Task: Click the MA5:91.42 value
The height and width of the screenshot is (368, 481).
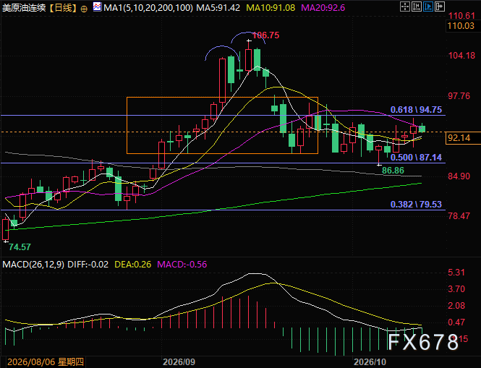Action: point(218,8)
